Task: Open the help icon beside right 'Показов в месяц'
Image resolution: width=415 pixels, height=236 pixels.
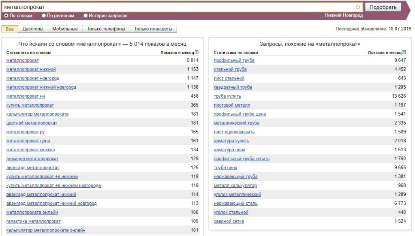Action: pos(404,52)
